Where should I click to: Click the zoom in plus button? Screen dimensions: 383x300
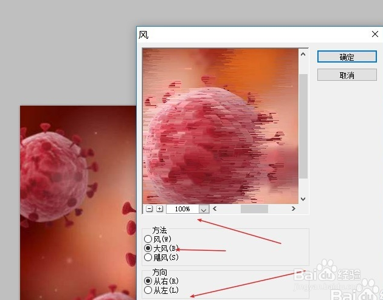159,209
